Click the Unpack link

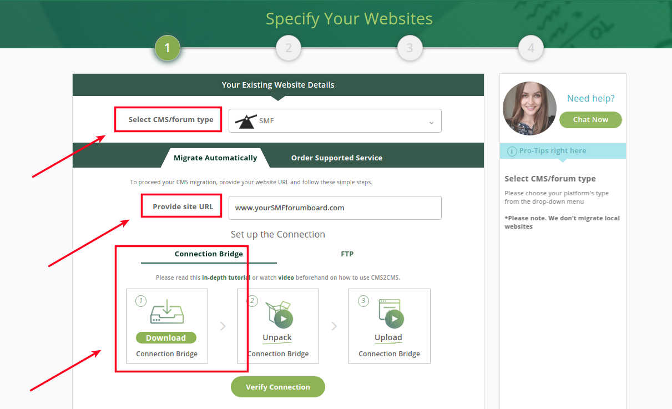pos(277,337)
